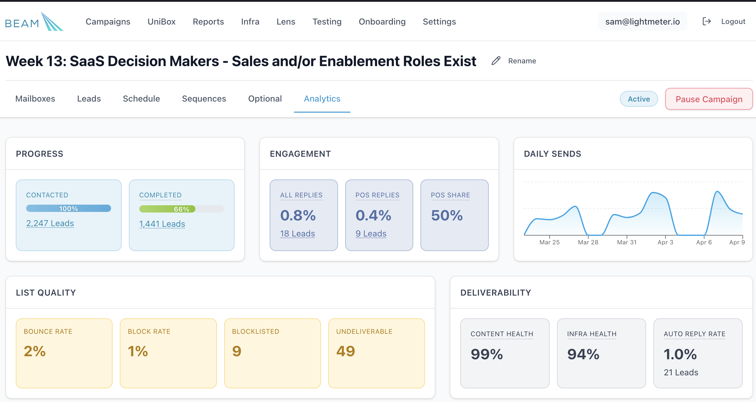Screen dimensions: 756x402
Task: Open the Schedule tab
Action: 141,99
